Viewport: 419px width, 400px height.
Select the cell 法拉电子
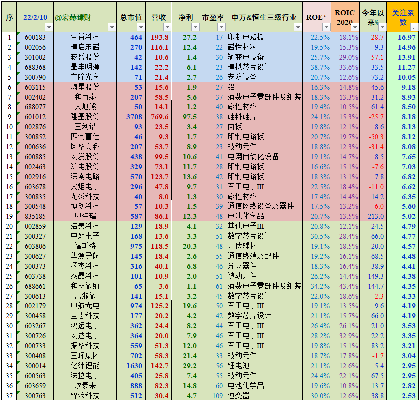[x=85, y=376]
